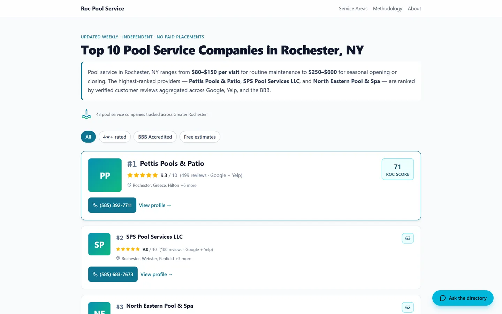Open North Eastern Pool & Spa title

coord(160,306)
